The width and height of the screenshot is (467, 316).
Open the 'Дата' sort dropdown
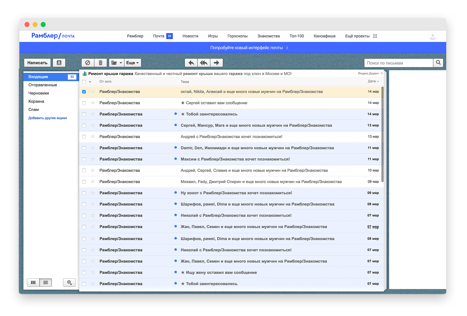coord(373,81)
